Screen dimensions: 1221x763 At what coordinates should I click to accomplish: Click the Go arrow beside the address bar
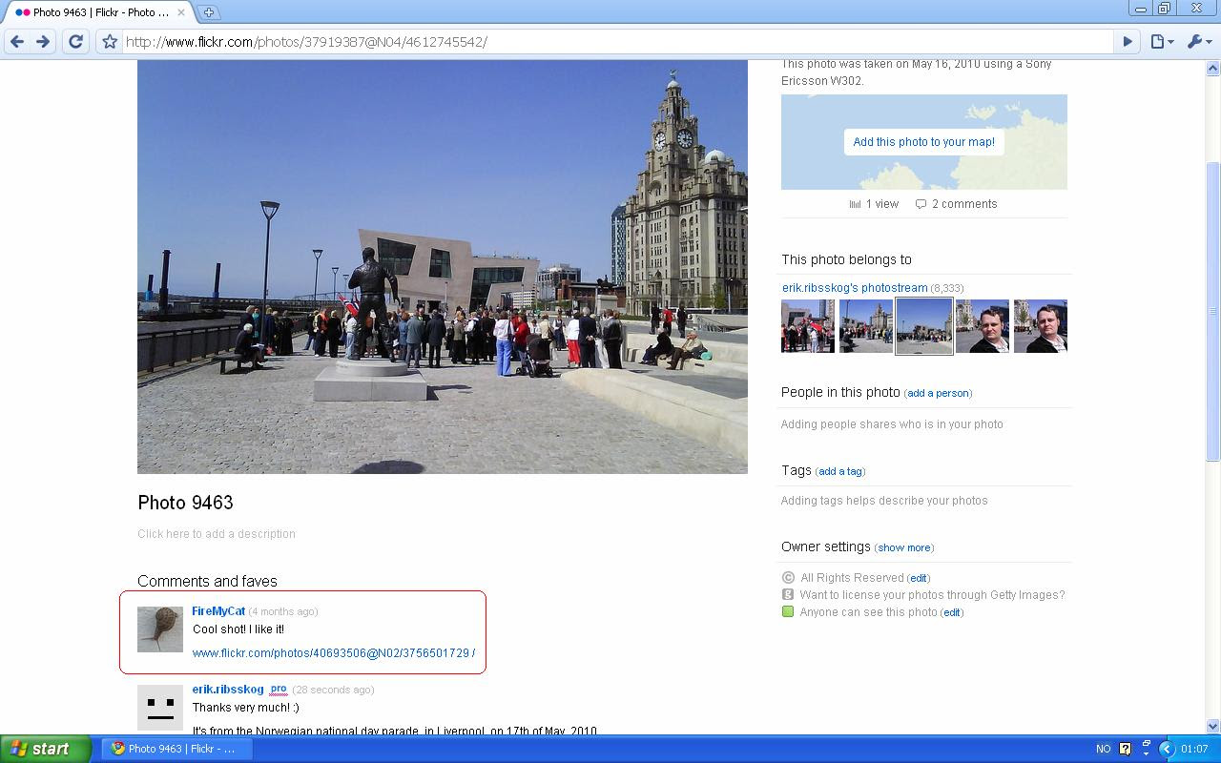[x=1128, y=41]
